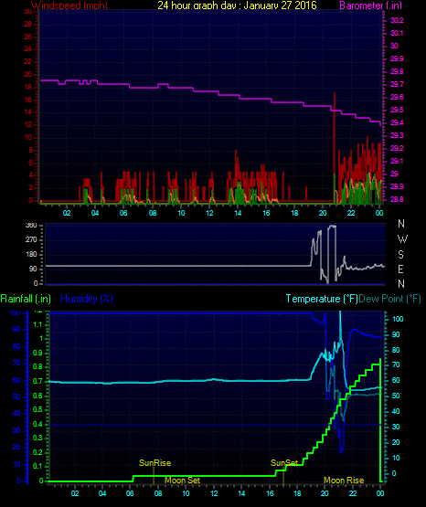The image size is (426, 507).
Task: Click the Moon Rise marker label
Action: coord(344,481)
